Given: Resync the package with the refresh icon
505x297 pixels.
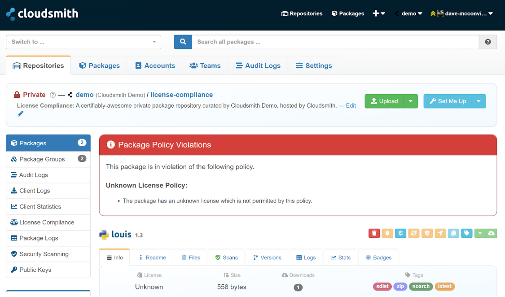Looking at the screenshot, I should click(413, 233).
